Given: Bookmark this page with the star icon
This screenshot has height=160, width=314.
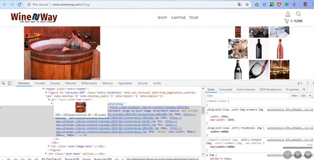Looking at the screenshot, I should tap(247, 4).
